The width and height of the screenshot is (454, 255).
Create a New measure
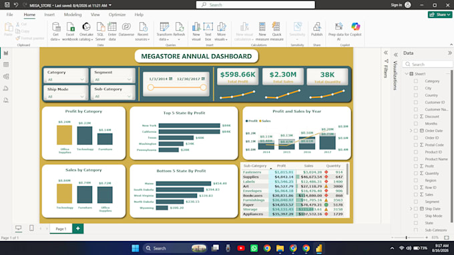(262, 31)
